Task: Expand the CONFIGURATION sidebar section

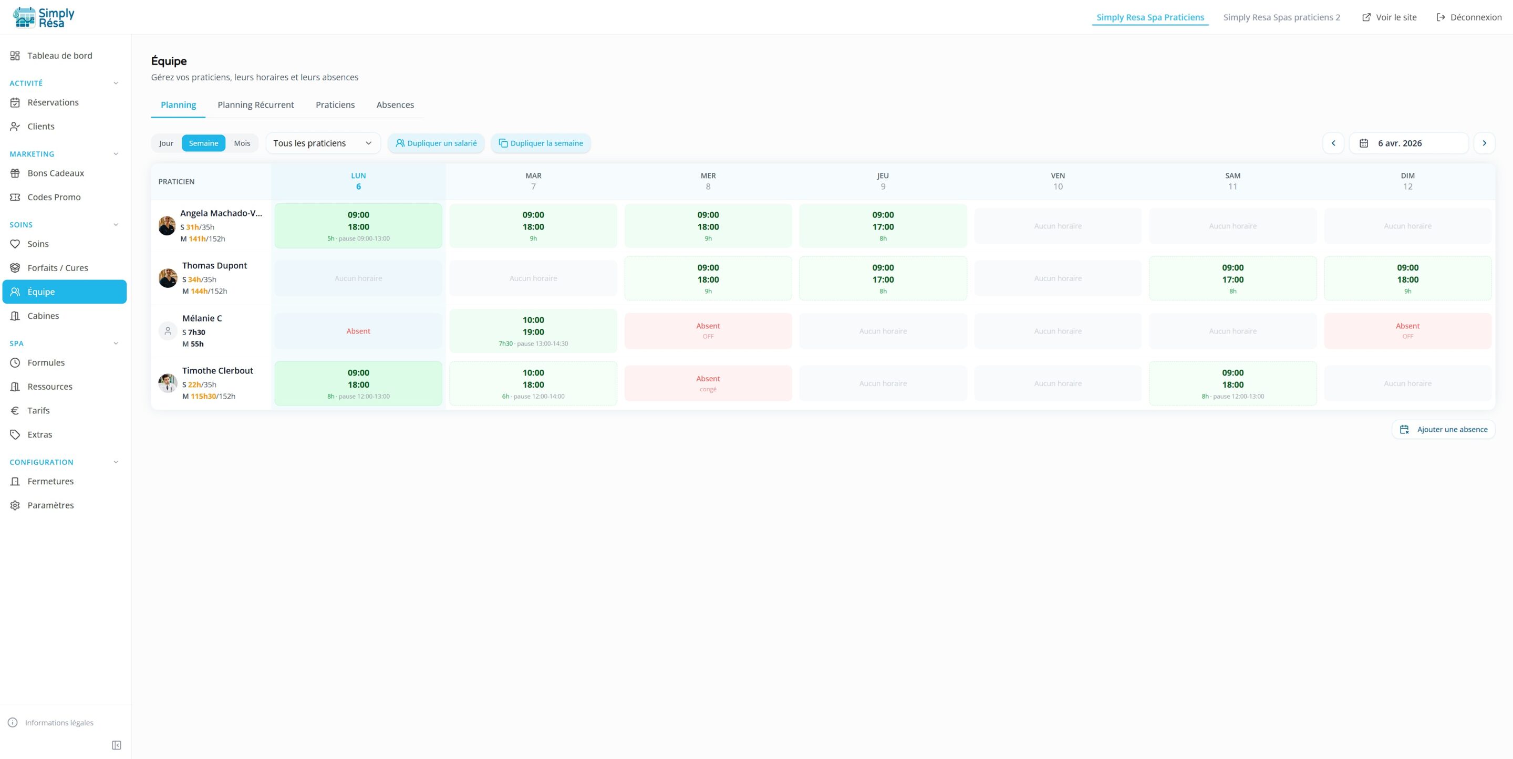Action: tap(115, 462)
